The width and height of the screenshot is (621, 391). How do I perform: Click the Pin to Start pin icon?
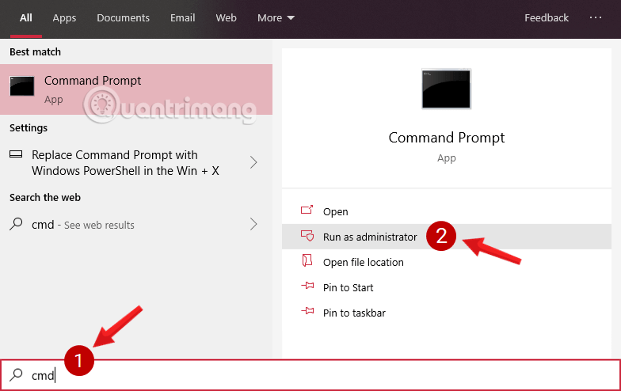pyautogui.click(x=307, y=287)
